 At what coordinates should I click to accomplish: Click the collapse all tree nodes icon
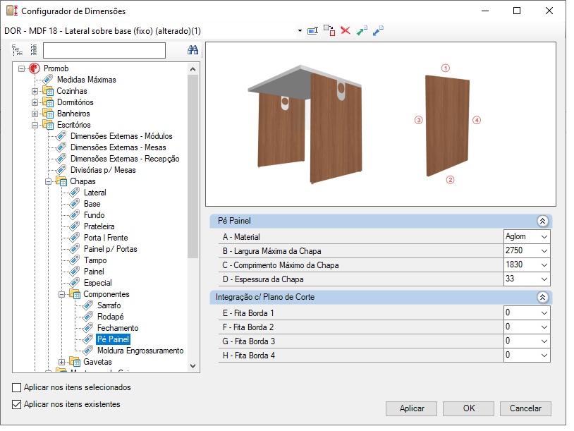coord(34,50)
